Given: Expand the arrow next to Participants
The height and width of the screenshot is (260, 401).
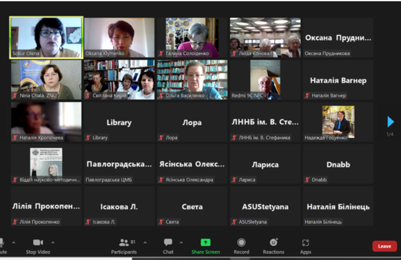Looking at the screenshot, I should pyautogui.click(x=145, y=243).
